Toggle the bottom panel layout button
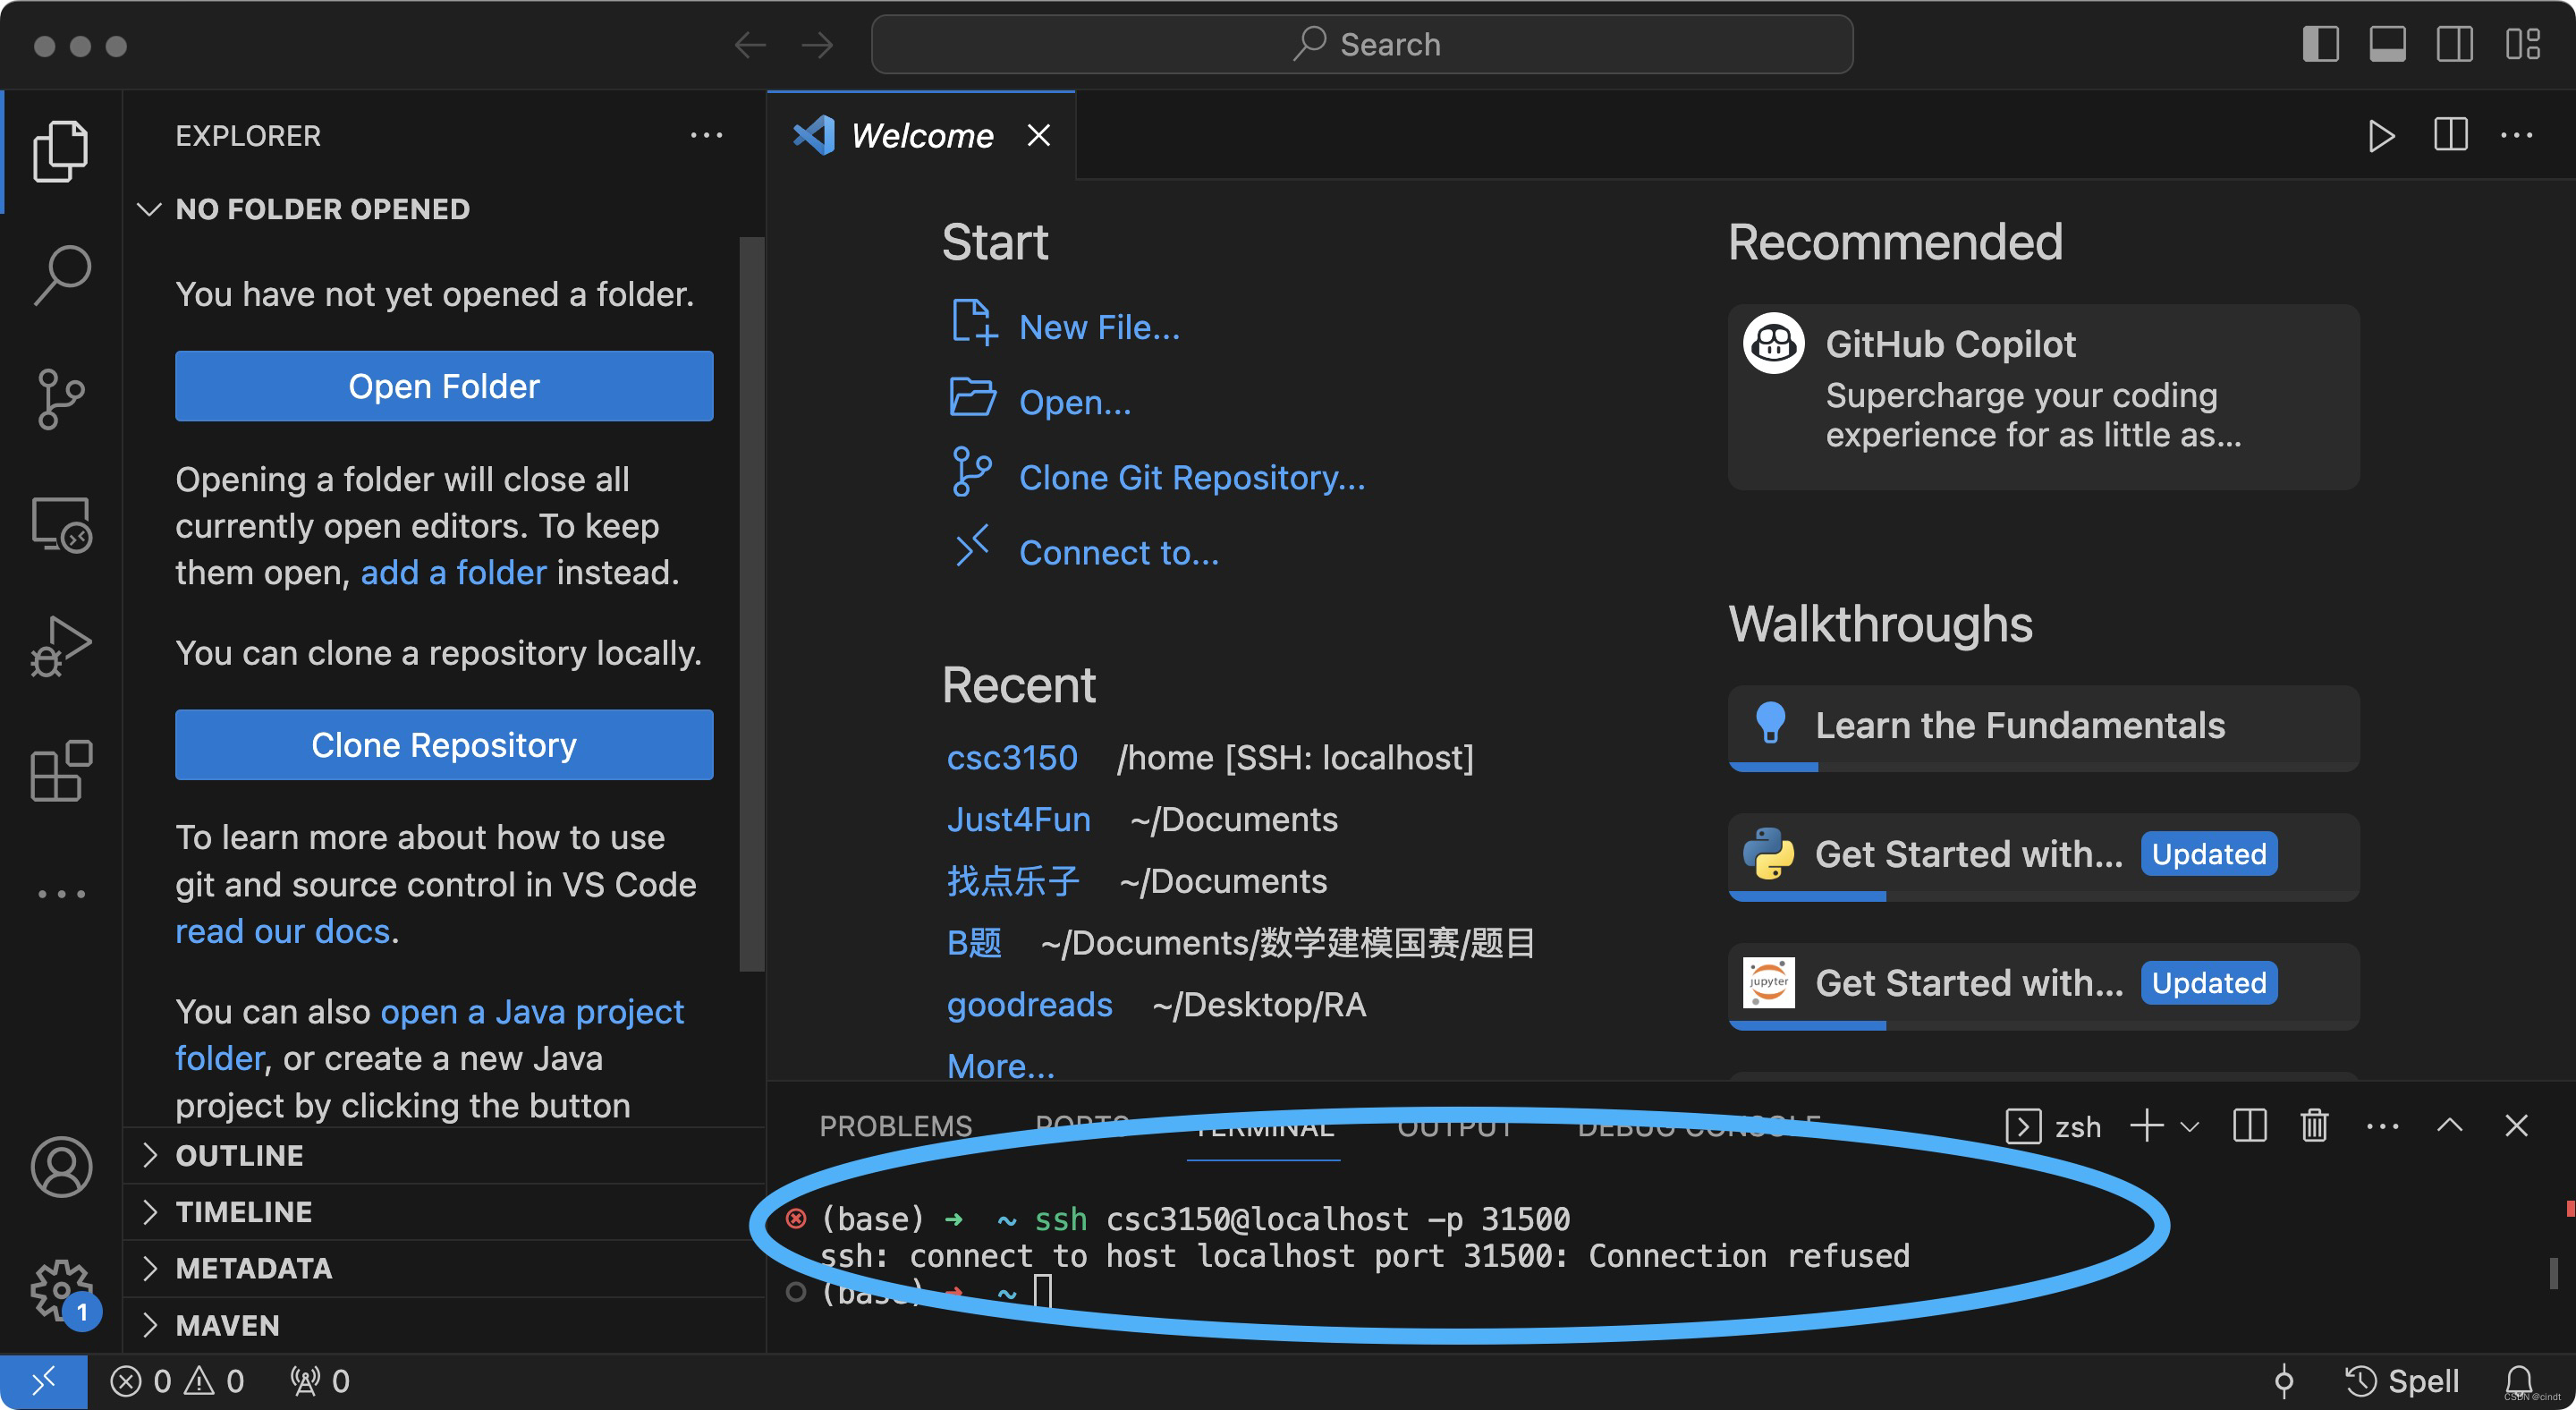The image size is (2576, 1410). tap(2387, 45)
